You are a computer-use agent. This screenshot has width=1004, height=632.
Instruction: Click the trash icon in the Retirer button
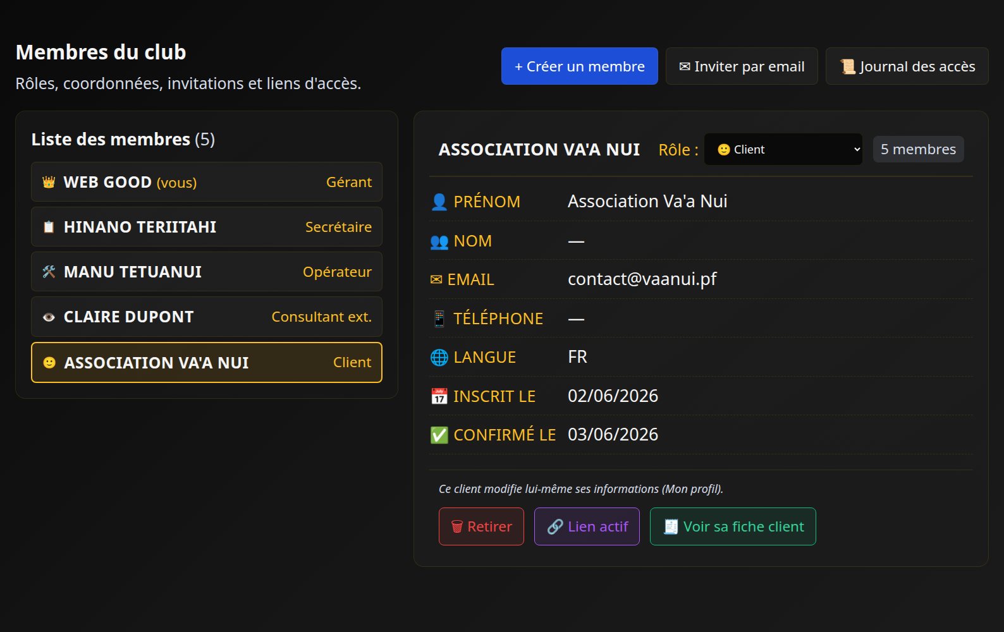click(x=457, y=527)
